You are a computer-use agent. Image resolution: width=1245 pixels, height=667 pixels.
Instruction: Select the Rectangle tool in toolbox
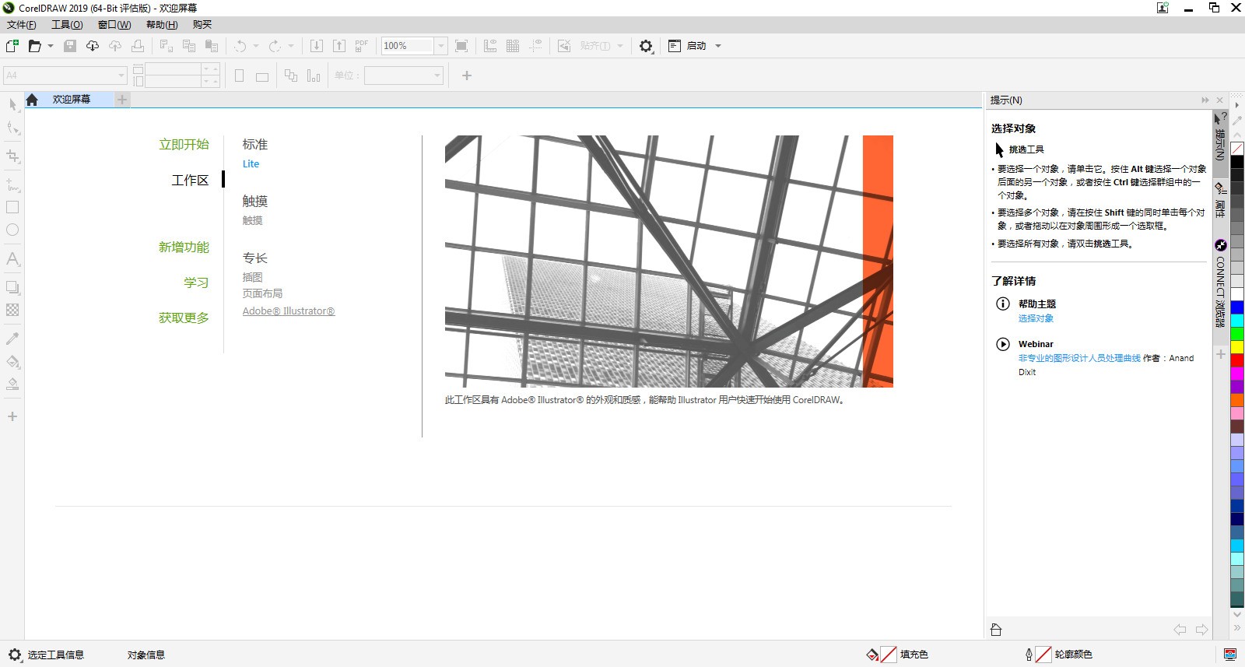click(x=12, y=208)
